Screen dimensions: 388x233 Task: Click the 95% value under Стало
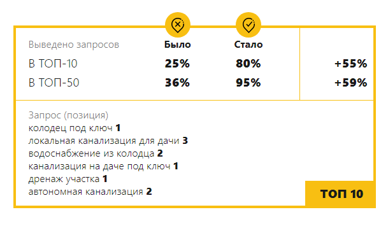[x=248, y=83]
